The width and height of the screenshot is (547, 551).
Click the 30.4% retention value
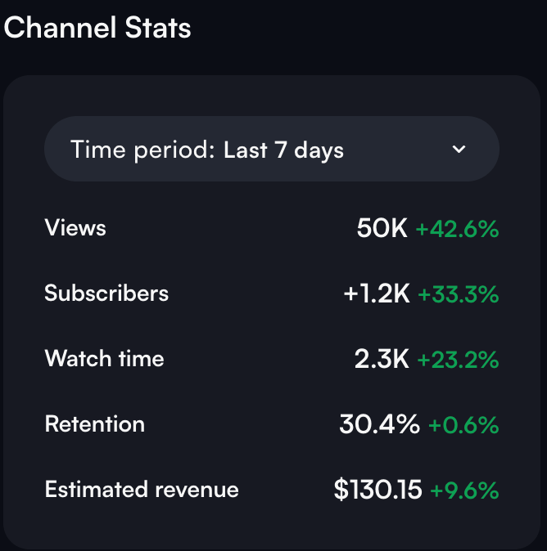click(379, 425)
